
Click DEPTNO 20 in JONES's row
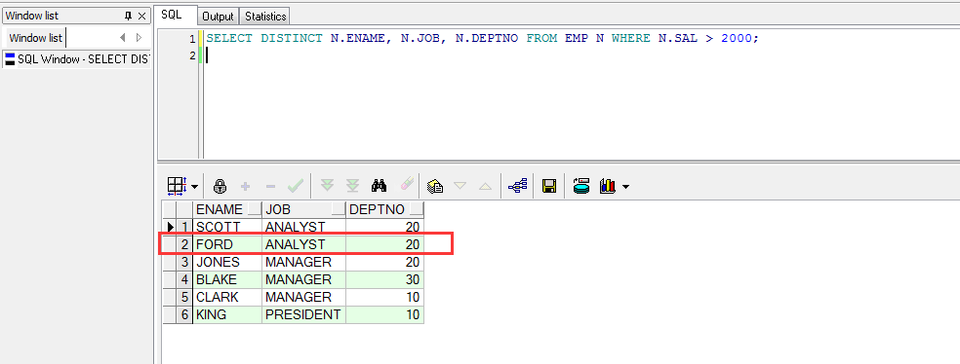pos(385,262)
